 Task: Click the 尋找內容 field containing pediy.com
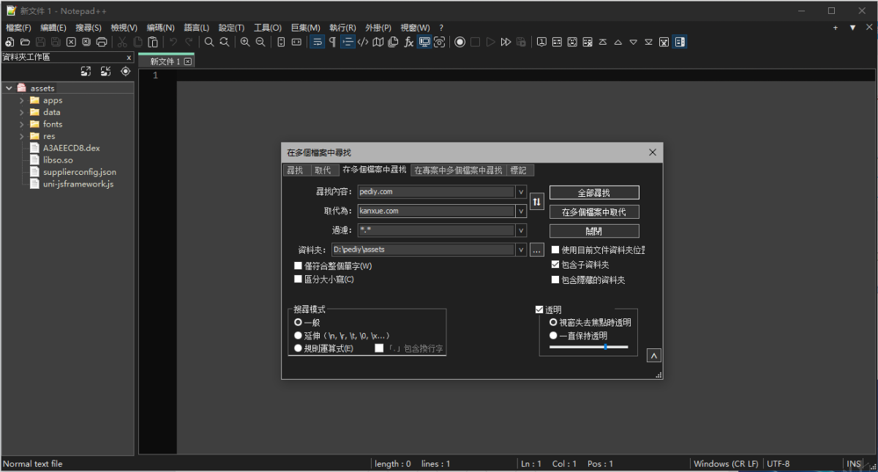click(x=436, y=192)
